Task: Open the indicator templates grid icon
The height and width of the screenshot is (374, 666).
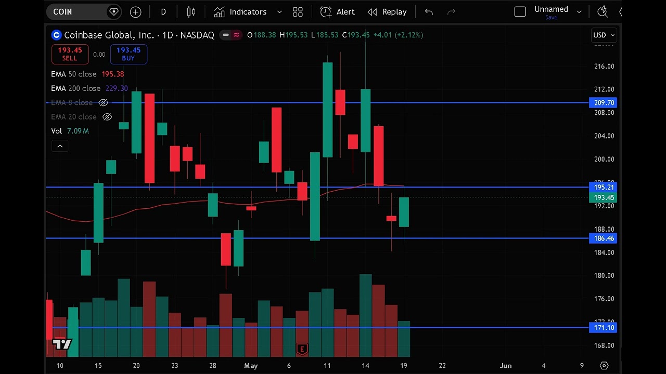Action: (x=298, y=11)
